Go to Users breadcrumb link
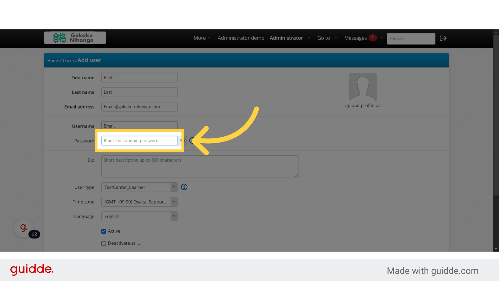 tap(68, 61)
